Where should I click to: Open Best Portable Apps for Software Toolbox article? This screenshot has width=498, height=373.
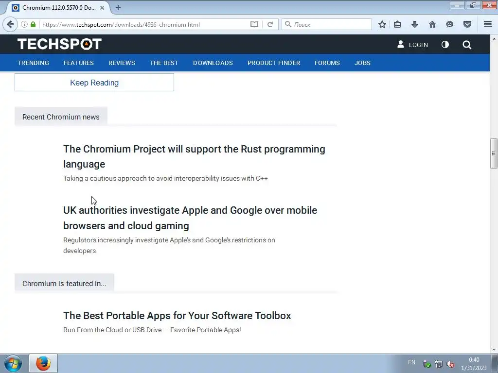(x=177, y=316)
